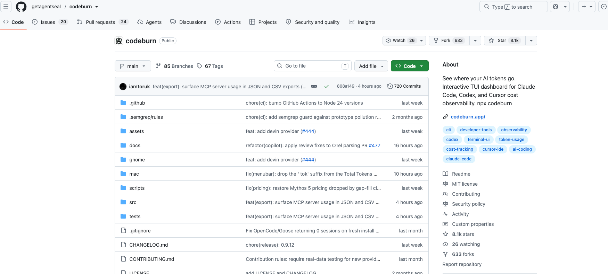Open the mac folder

coord(134,174)
